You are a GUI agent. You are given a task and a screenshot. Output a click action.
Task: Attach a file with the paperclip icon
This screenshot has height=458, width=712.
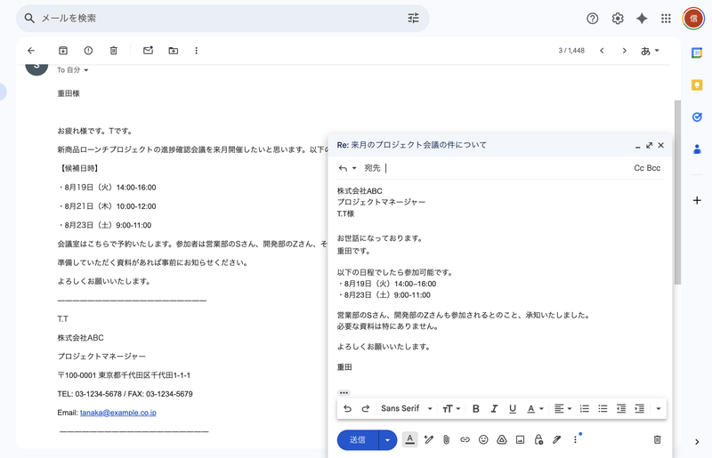coord(446,439)
